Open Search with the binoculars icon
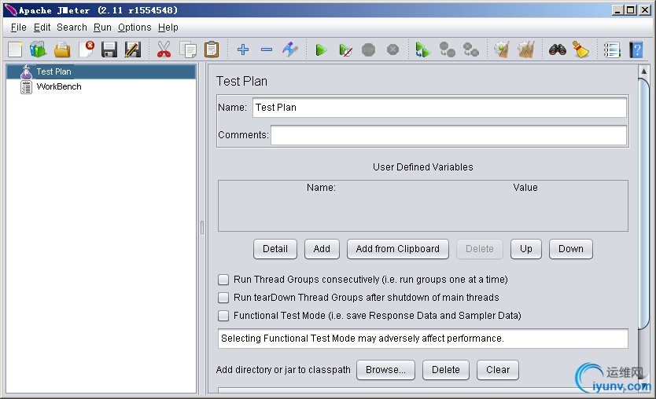The image size is (656, 399). pos(557,49)
